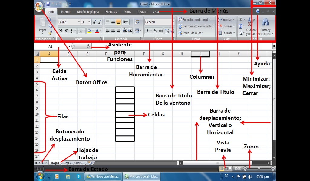Image resolution: width=310 pixels, height=181 pixels.
Task: Open Formato condicional options
Action: [195, 20]
